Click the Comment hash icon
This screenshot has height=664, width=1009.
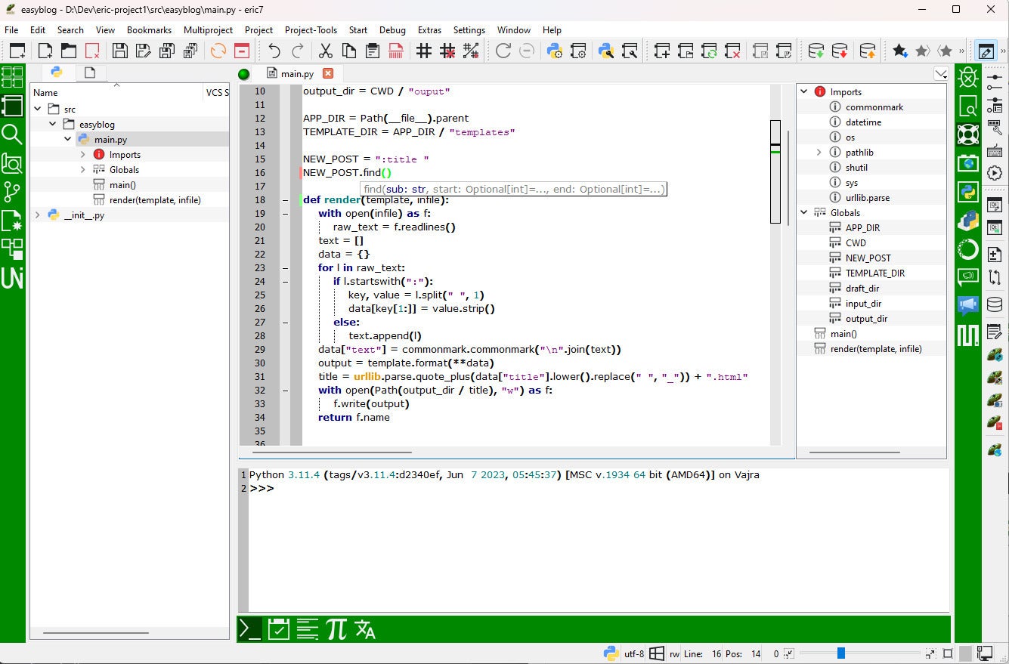(424, 51)
